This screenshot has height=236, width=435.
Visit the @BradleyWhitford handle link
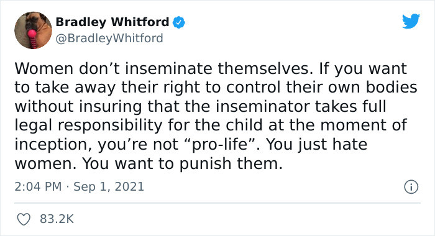pyautogui.click(x=109, y=39)
